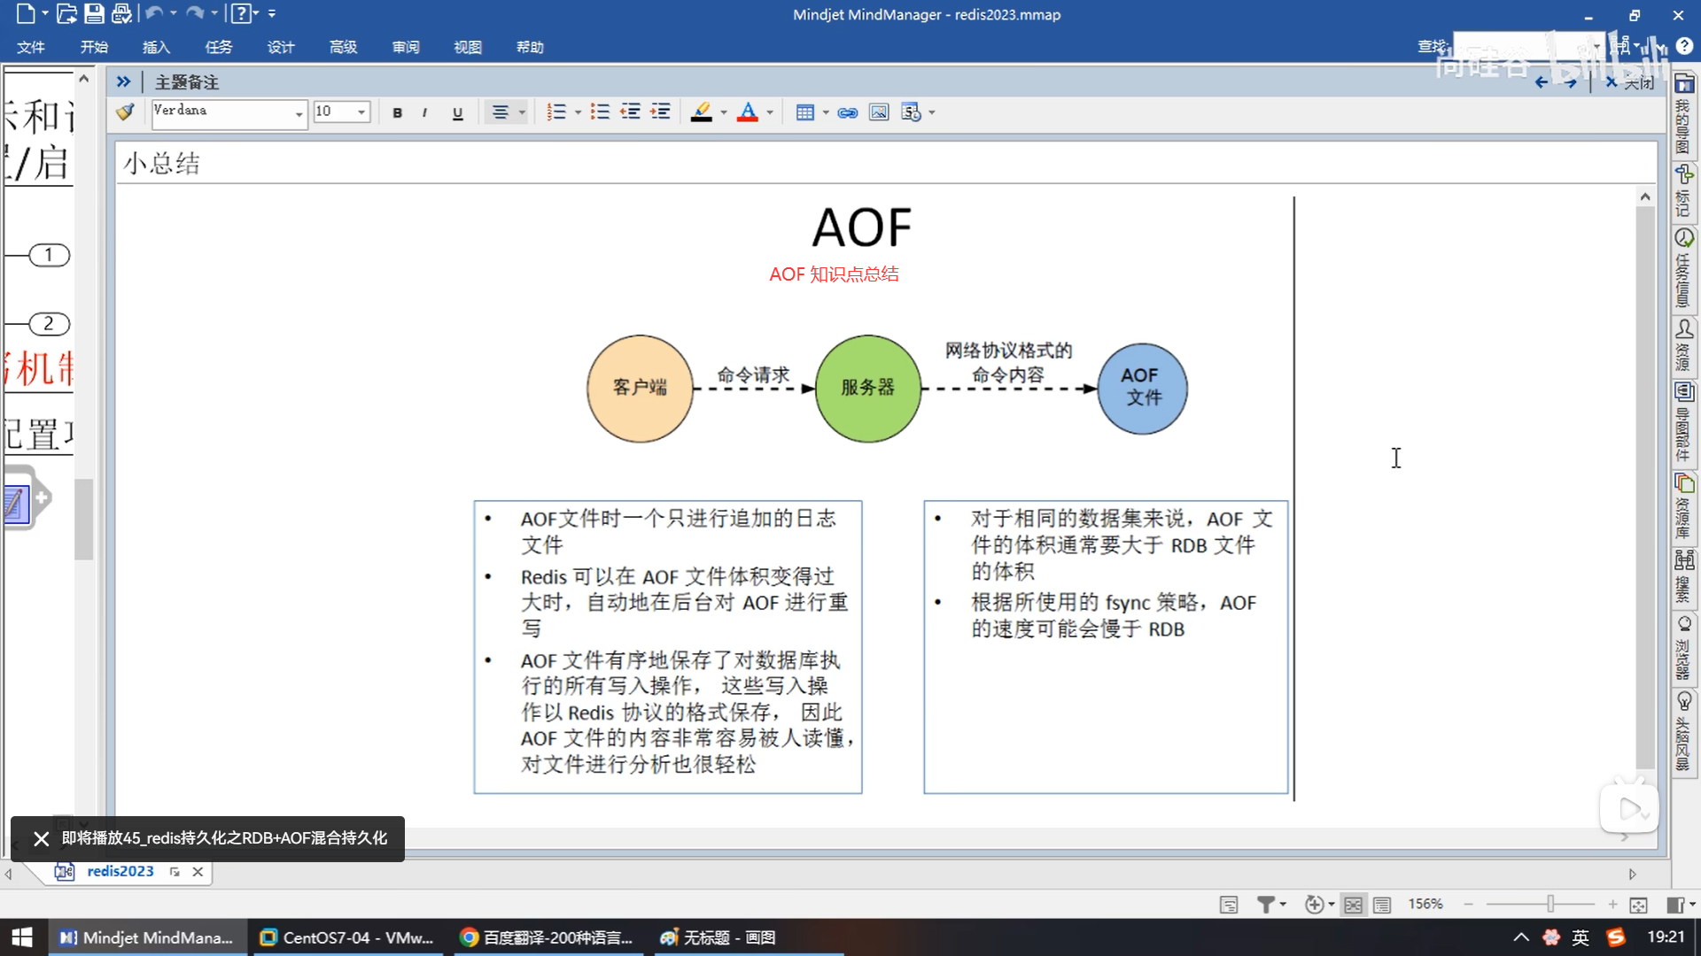
Task: Click the numbered list icon
Action: coord(555,112)
